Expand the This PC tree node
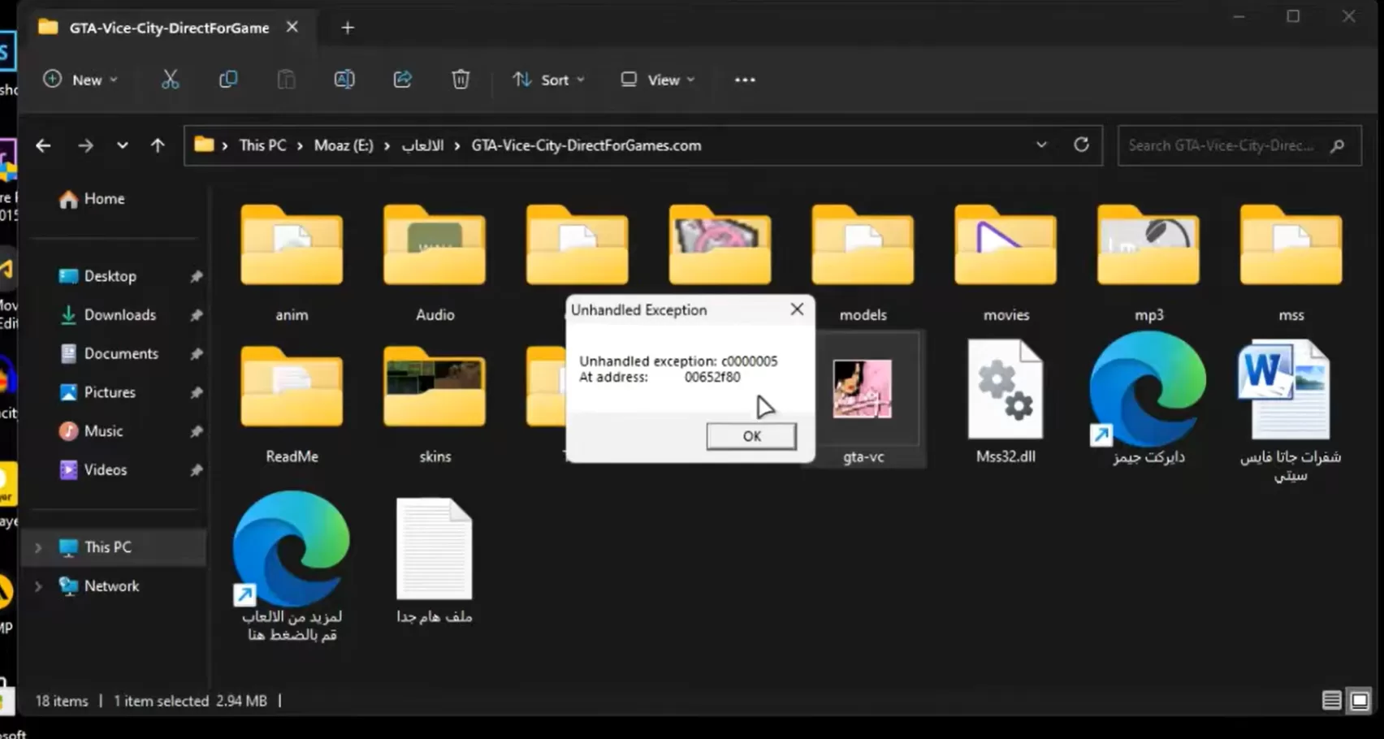Viewport: 1384px width, 739px height. (x=38, y=547)
